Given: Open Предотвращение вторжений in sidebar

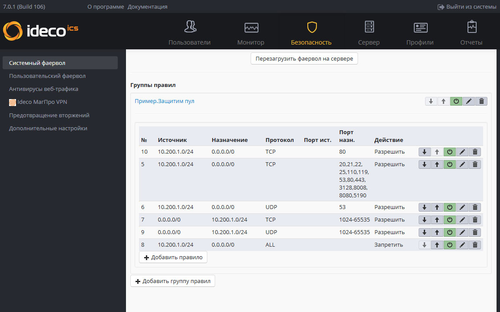Looking at the screenshot, I should click(49, 116).
